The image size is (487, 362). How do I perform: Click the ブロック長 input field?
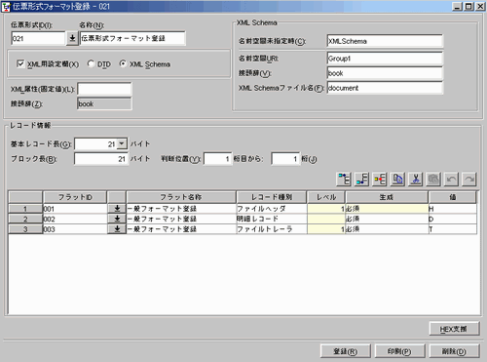pyautogui.click(x=101, y=159)
